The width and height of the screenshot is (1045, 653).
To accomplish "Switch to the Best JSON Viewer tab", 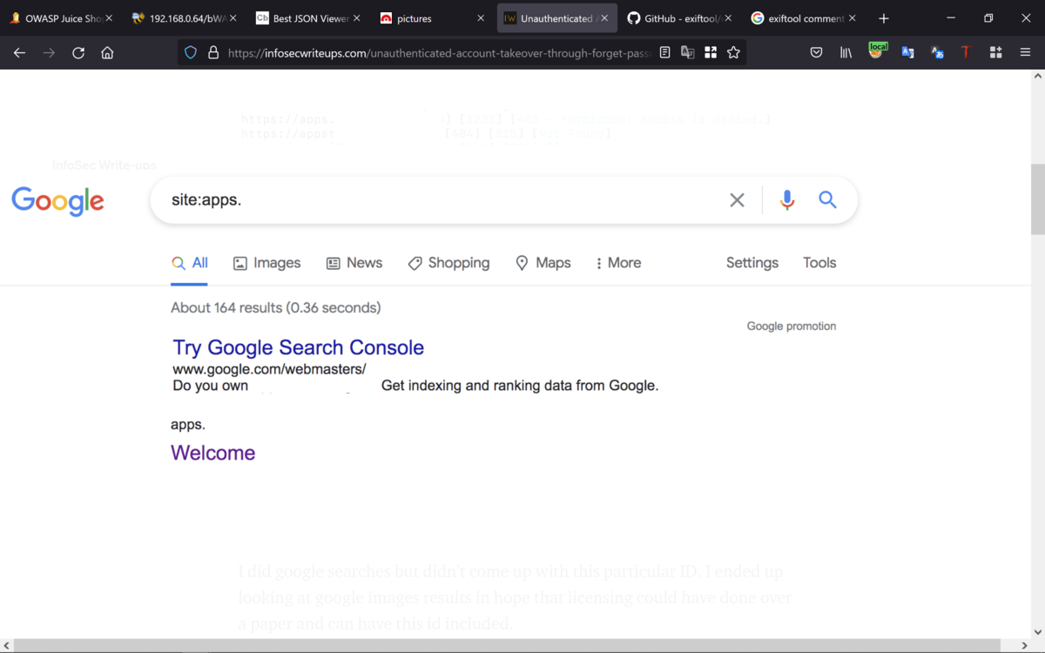I will (x=308, y=18).
